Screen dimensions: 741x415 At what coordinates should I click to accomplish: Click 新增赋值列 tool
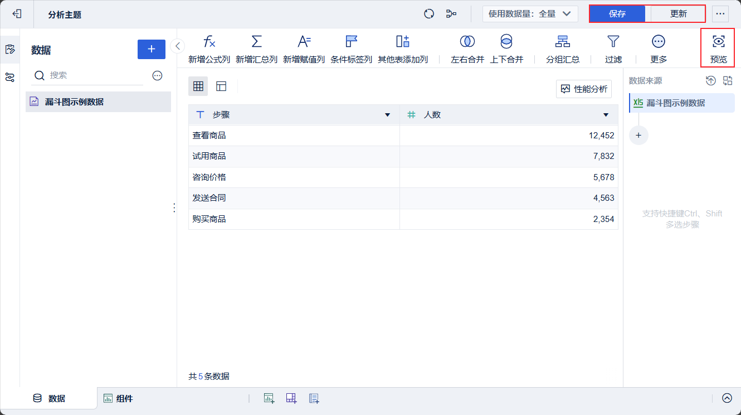pyautogui.click(x=304, y=49)
